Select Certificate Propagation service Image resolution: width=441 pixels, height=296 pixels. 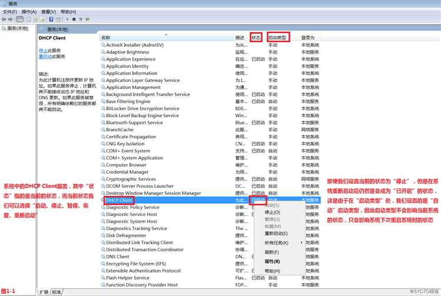click(131, 137)
